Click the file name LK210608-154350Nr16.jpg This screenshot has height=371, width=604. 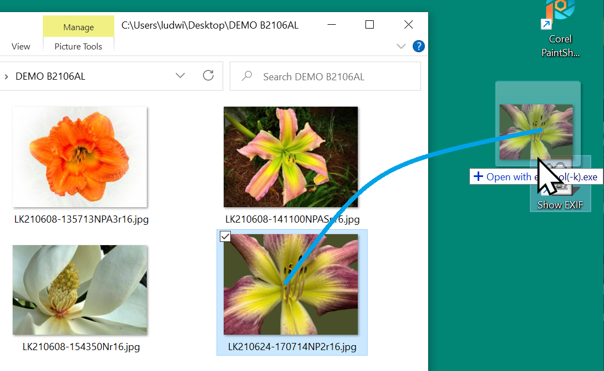click(81, 347)
